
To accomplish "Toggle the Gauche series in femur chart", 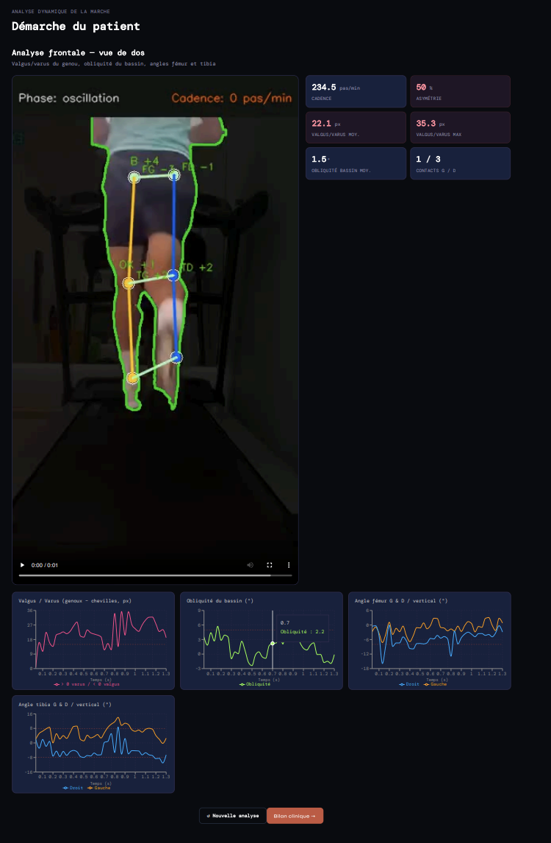I will point(436,684).
